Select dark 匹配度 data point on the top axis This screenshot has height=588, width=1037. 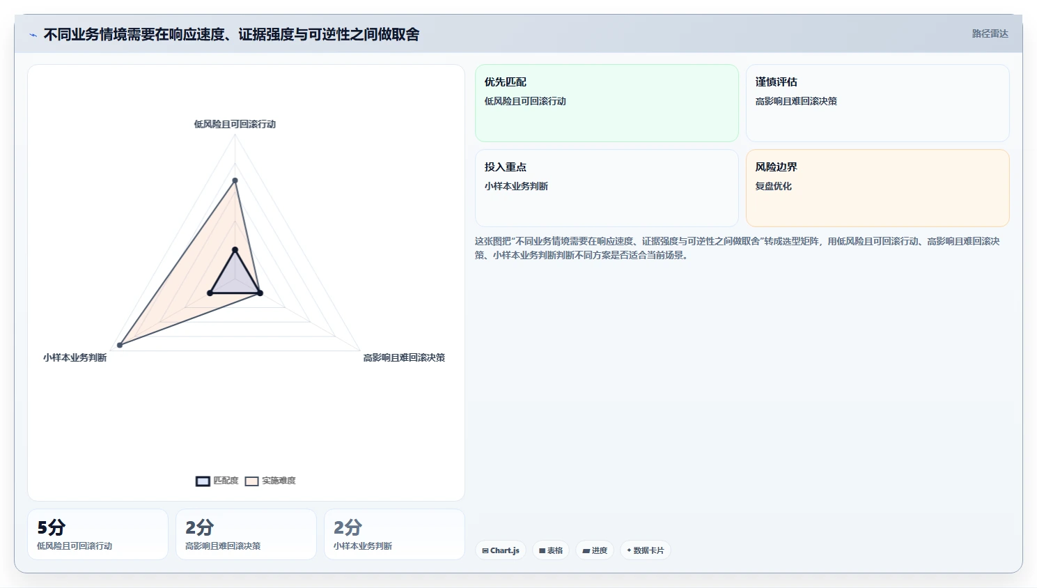[235, 249]
